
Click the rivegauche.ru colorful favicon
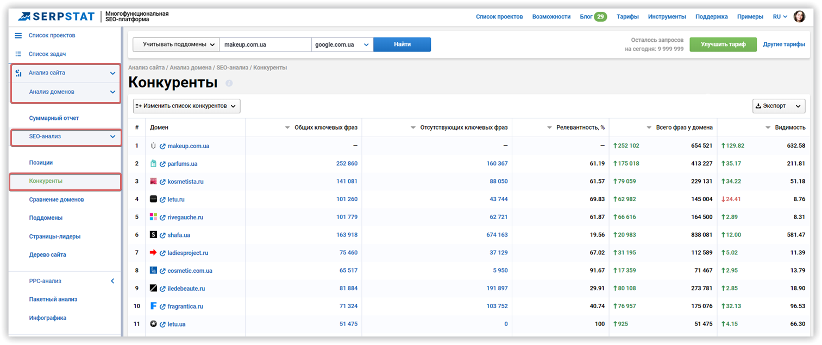point(153,217)
